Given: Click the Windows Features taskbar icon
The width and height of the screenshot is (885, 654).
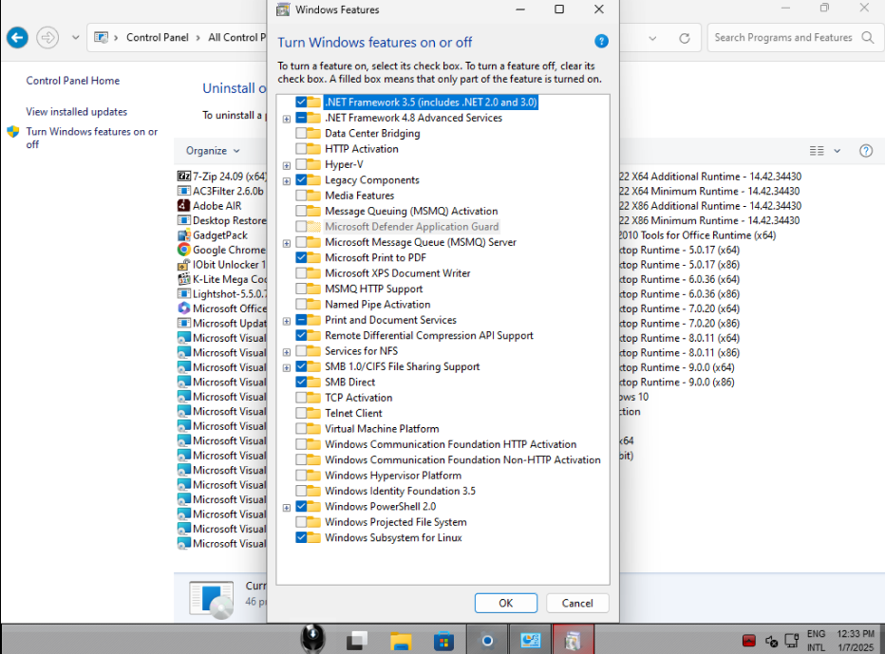Looking at the screenshot, I should point(573,641).
